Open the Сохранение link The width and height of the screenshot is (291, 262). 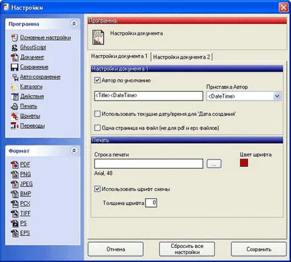[x=34, y=67]
